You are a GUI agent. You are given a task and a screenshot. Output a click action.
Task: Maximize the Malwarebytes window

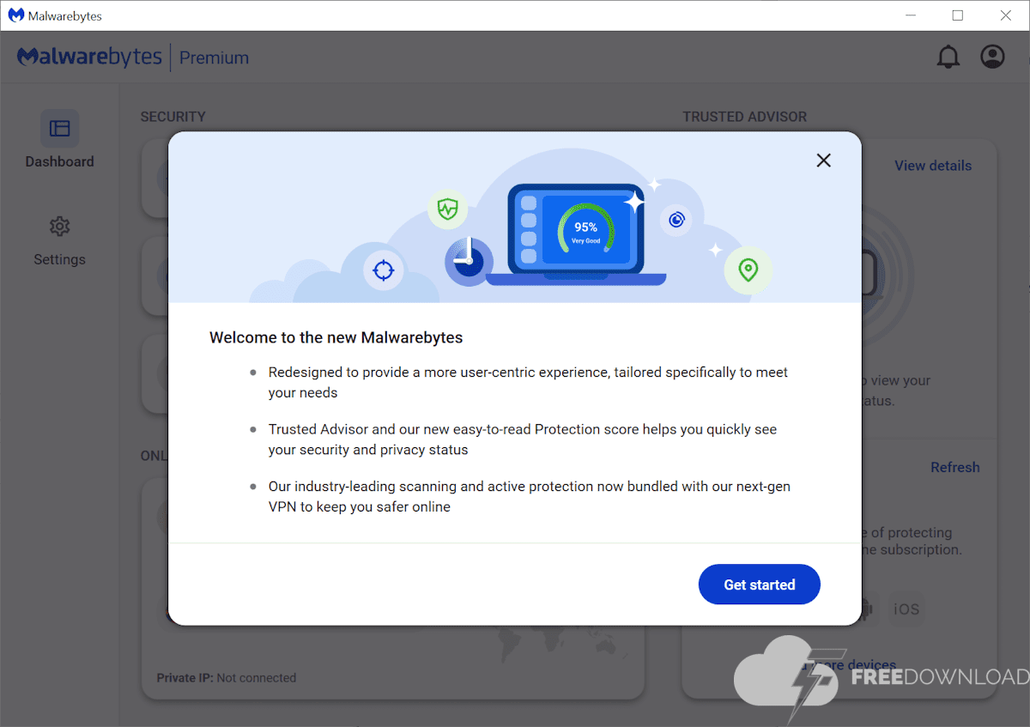(x=958, y=15)
